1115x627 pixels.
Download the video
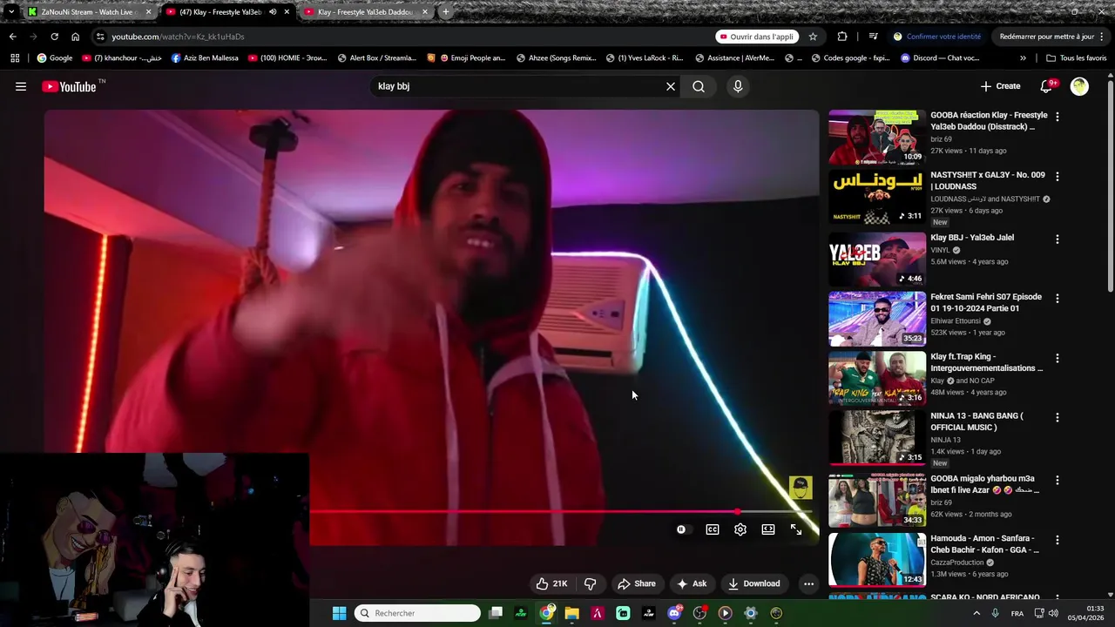[754, 583]
